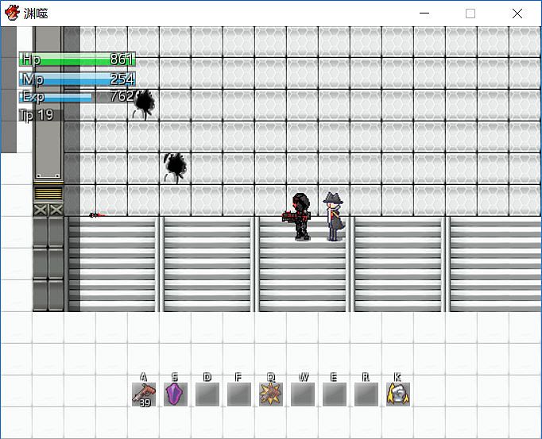
Task: Click the green Hp bar showing 861
Action: [x=77, y=59]
